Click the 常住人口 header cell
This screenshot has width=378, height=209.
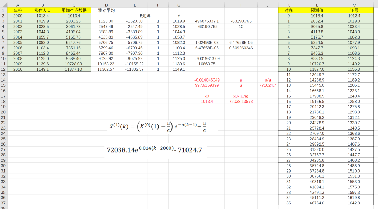(43, 11)
